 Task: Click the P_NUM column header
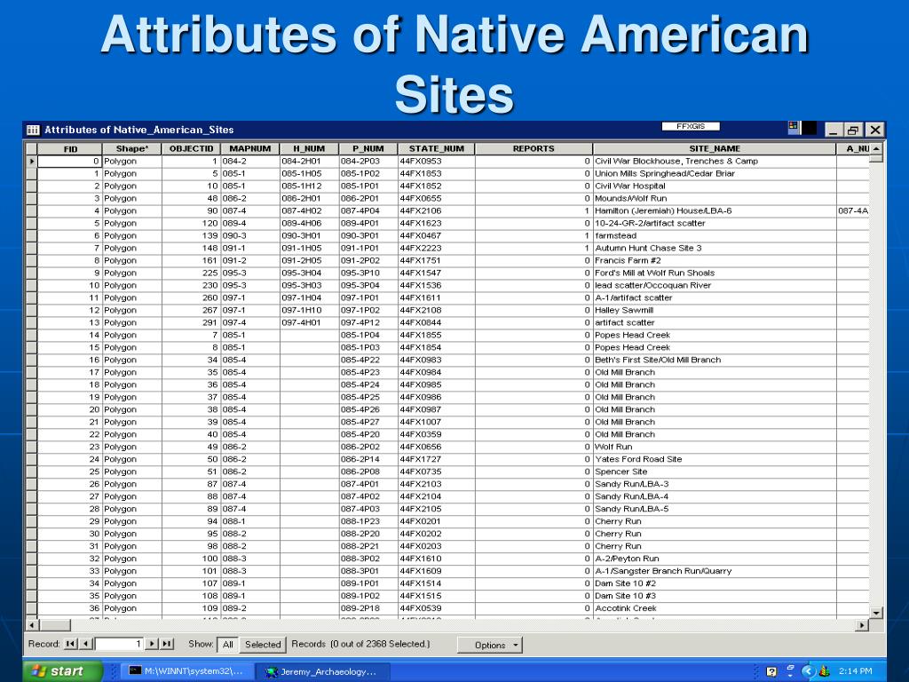click(x=368, y=149)
